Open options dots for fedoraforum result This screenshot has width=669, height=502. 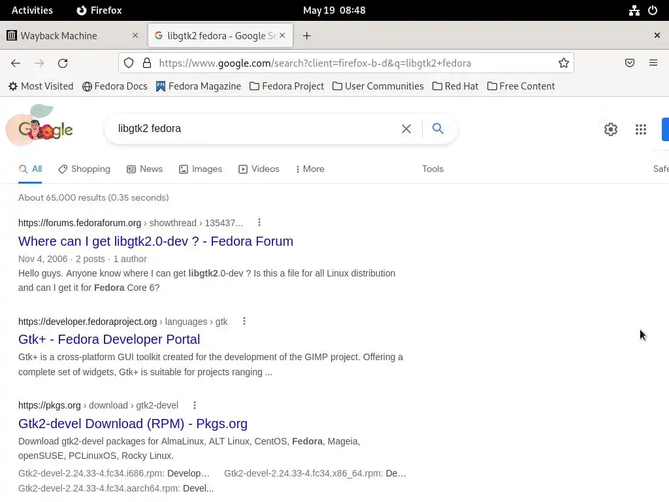(259, 222)
